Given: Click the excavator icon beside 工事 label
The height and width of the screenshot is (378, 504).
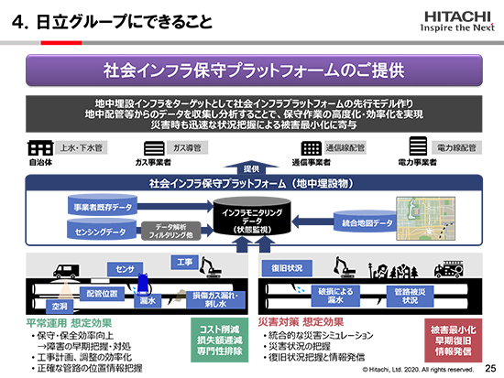Looking at the screenshot, I should point(210,267).
